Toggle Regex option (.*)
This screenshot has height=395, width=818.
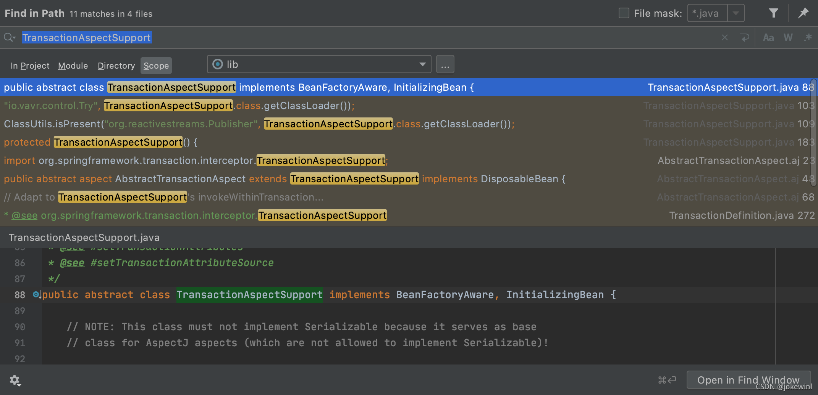(x=808, y=37)
